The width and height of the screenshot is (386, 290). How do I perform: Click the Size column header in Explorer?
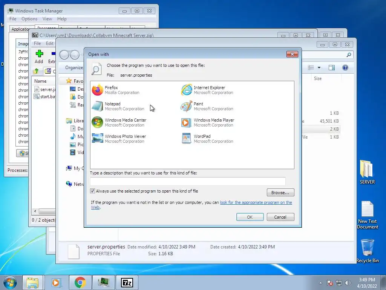[x=317, y=79]
